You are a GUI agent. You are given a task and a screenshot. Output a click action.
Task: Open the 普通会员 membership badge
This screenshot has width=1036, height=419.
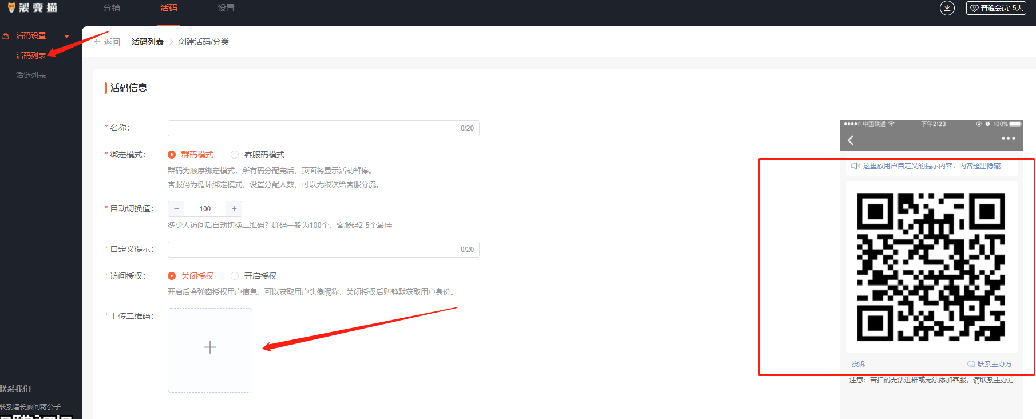[x=996, y=8]
